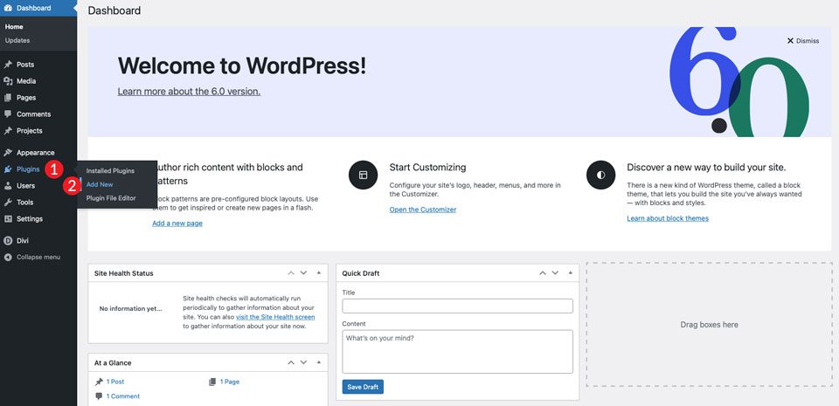This screenshot has height=406, width=839.
Task: Click the Drag boxes here area
Action: pos(709,324)
